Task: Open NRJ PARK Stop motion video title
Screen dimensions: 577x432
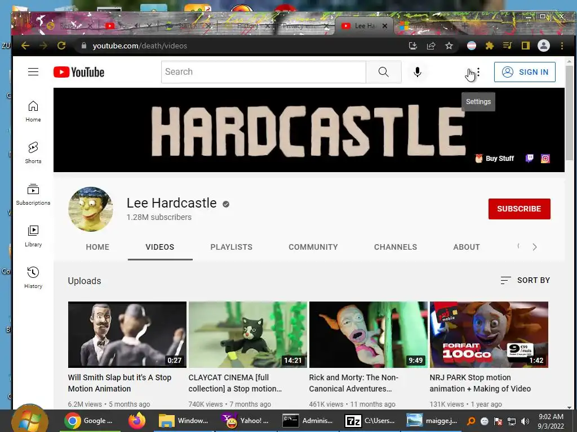Action: point(480,383)
